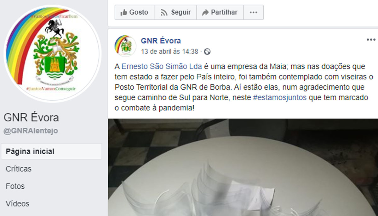The image size is (378, 216).
Task: Open the Fotos section
Action: 15,186
